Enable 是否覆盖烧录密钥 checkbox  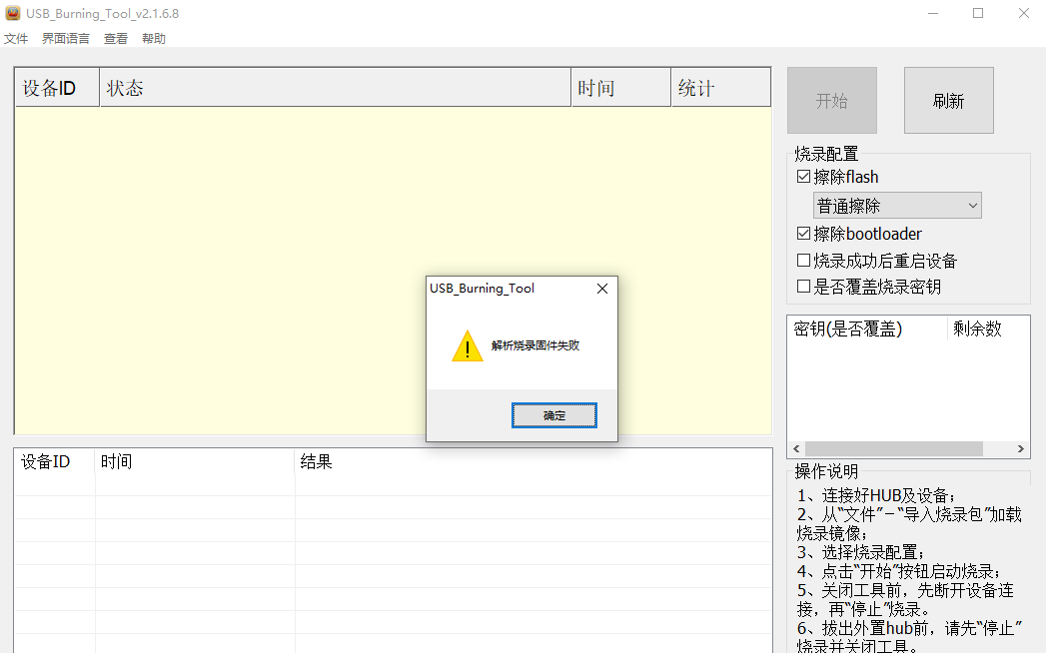pos(803,287)
